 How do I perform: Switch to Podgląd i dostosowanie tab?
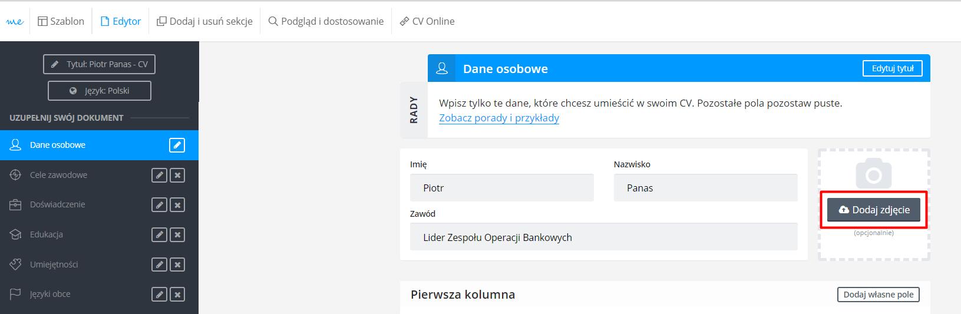pos(326,21)
